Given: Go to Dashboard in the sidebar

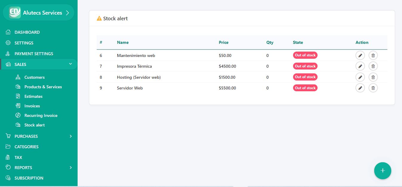Looking at the screenshot, I should tap(27, 32).
